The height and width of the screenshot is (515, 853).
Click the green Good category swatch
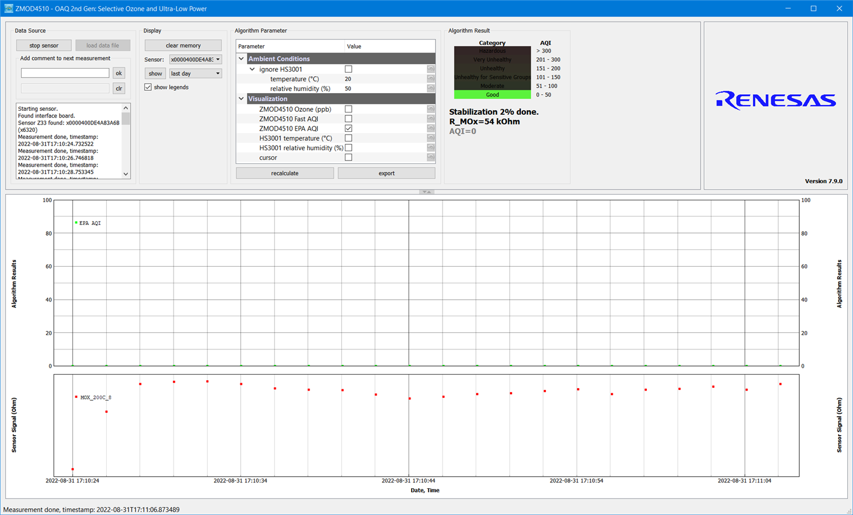click(492, 95)
